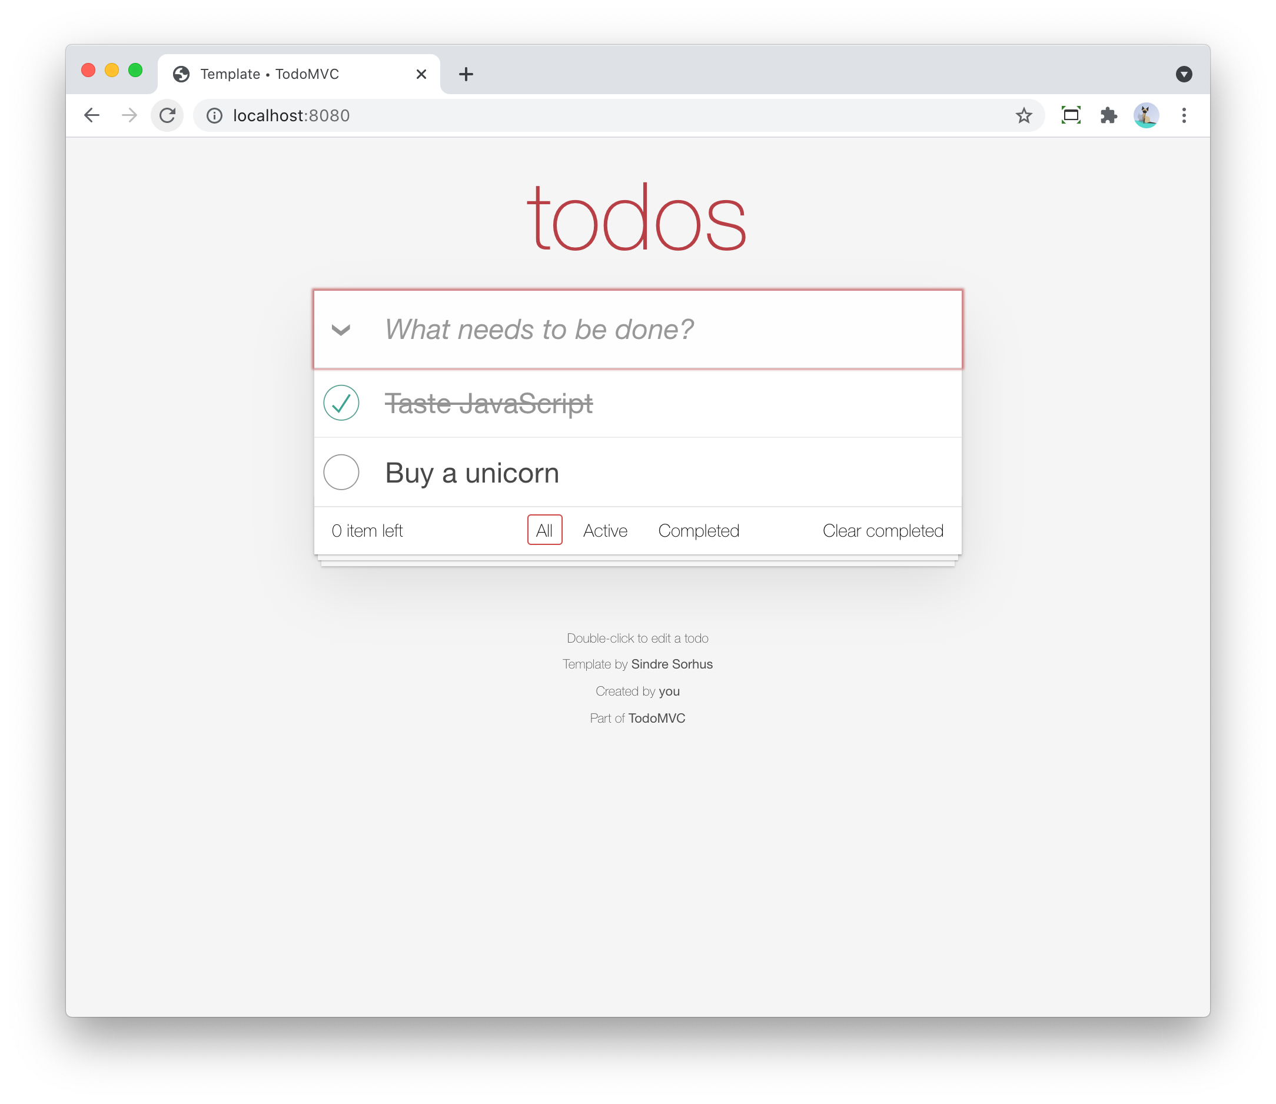Click the browser reload page icon
1276x1104 pixels.
coord(168,115)
